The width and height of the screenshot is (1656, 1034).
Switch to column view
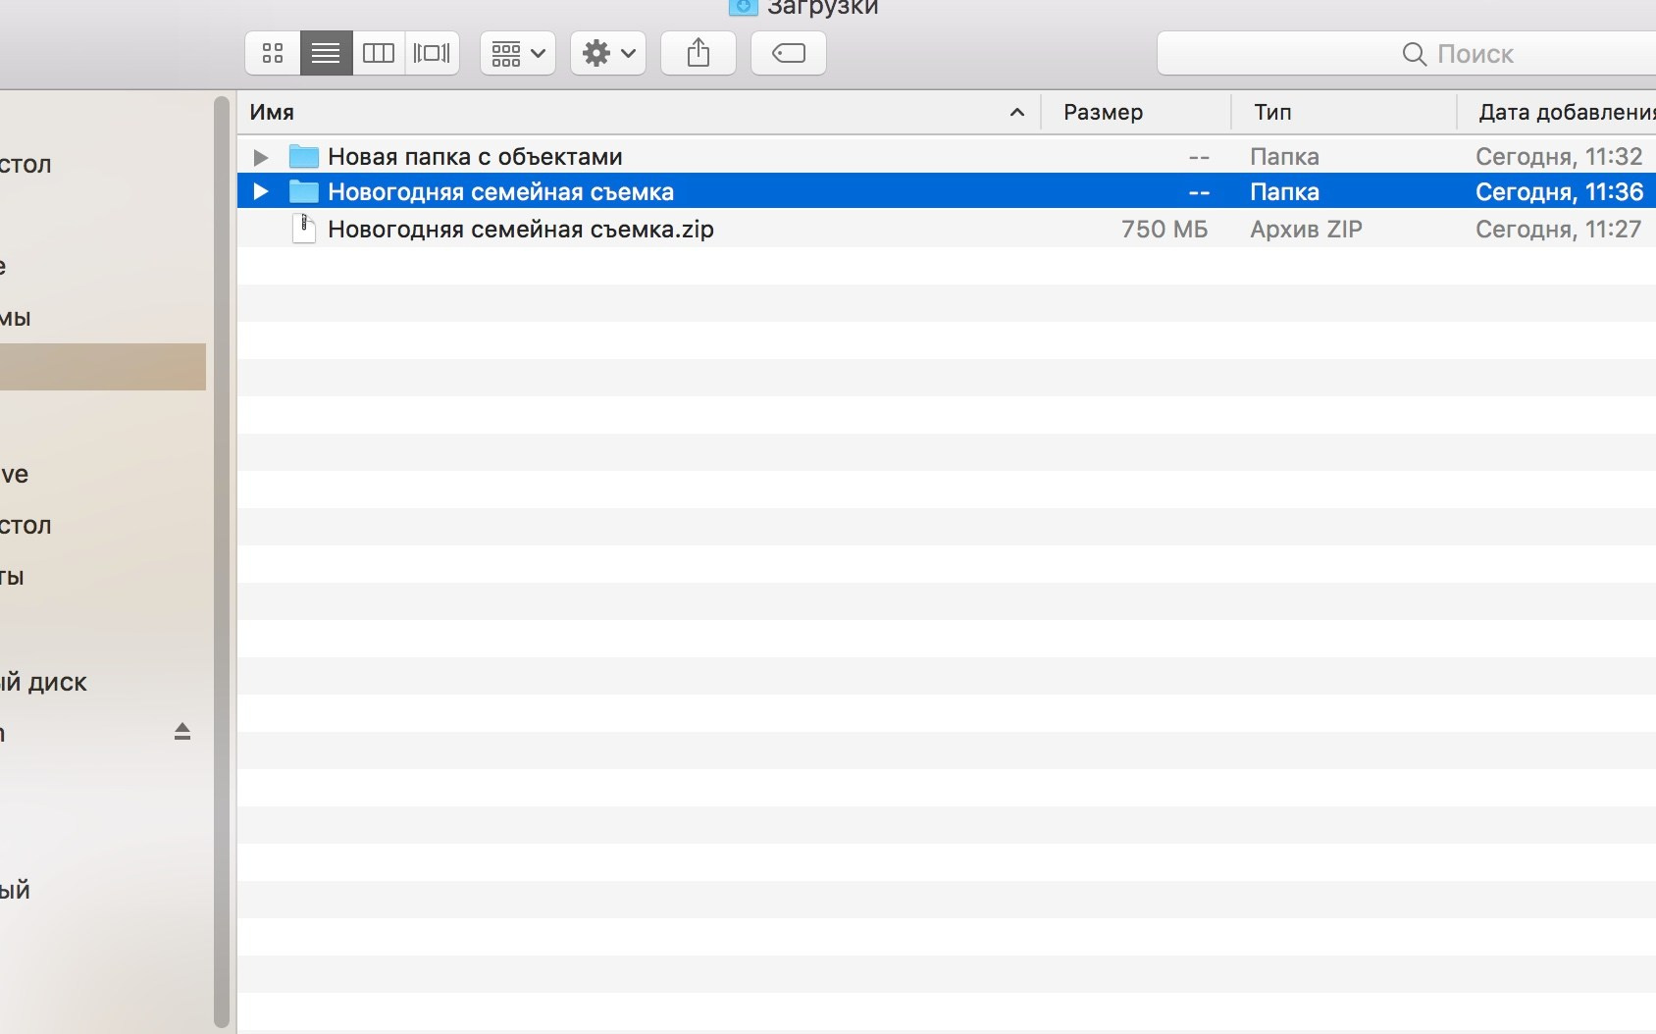[379, 53]
